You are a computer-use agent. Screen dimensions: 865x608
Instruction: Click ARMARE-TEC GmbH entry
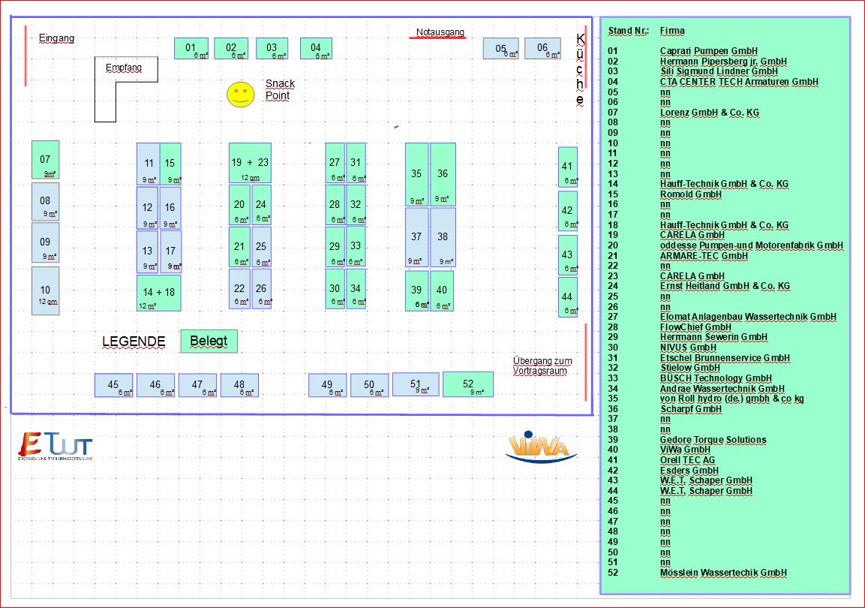[704, 256]
